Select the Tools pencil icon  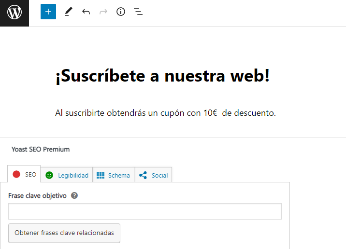tap(68, 12)
